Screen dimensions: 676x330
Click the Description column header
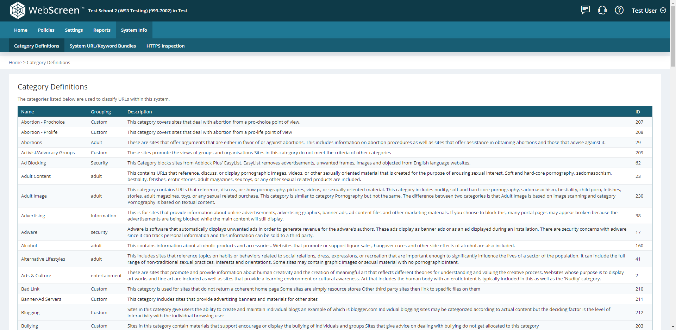(x=139, y=112)
